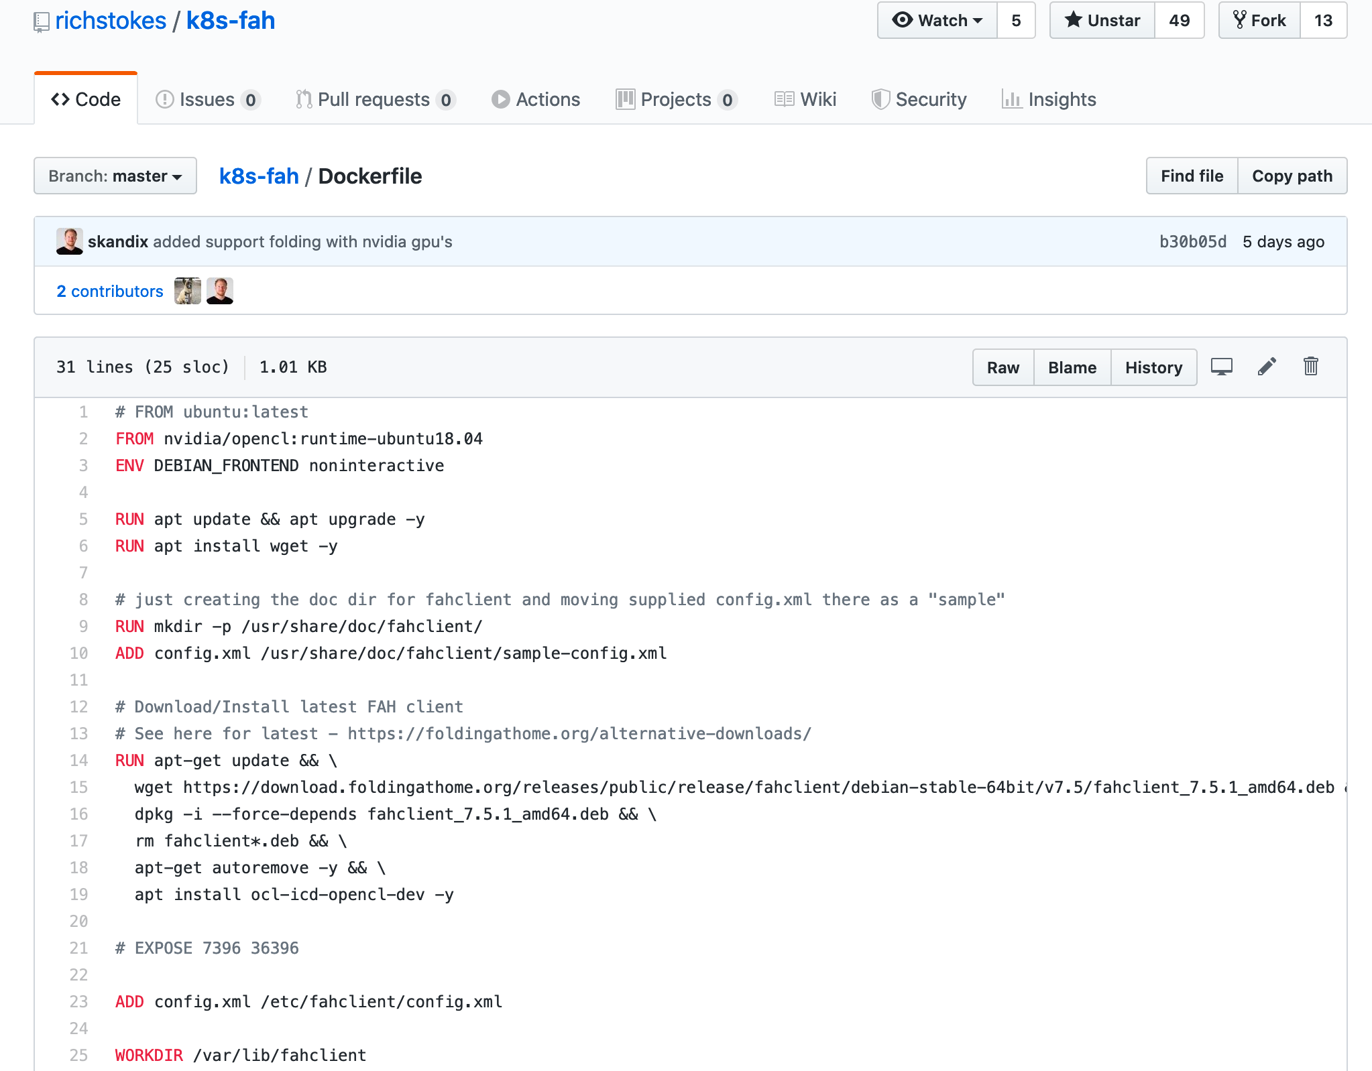Click first contributor avatar thumbnail
1372x1071 pixels.
point(187,291)
